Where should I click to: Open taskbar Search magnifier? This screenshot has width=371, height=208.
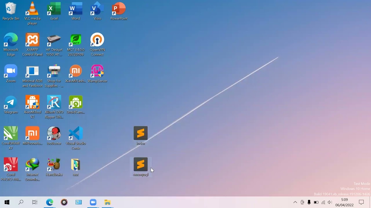21,202
